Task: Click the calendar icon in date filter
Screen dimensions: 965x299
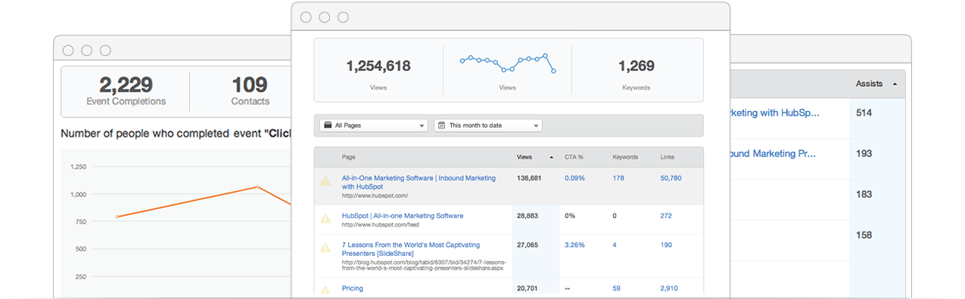Action: click(x=441, y=125)
